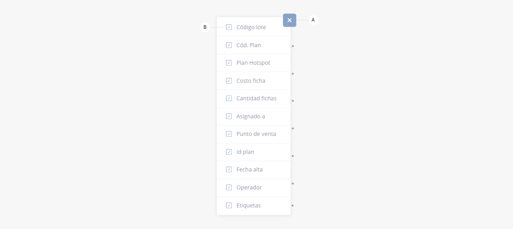
Task: Toggle the Punto de venta checkbox
Action: point(229,134)
